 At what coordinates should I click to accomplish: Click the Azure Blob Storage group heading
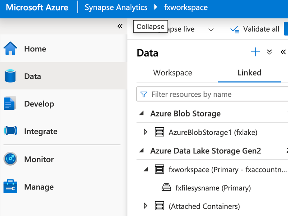click(185, 114)
